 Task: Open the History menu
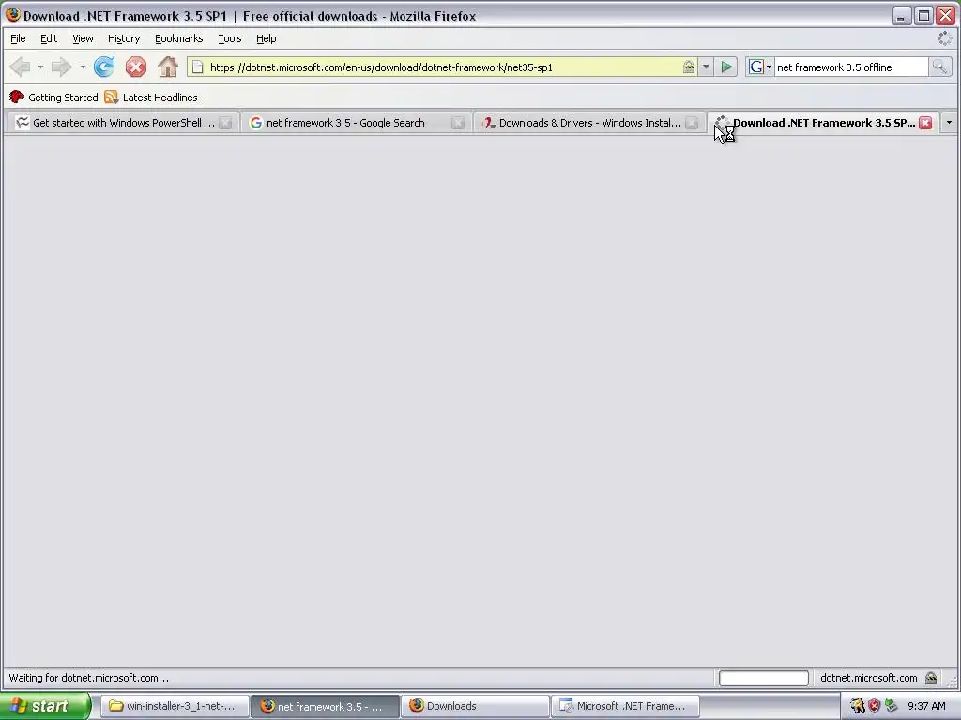[124, 38]
